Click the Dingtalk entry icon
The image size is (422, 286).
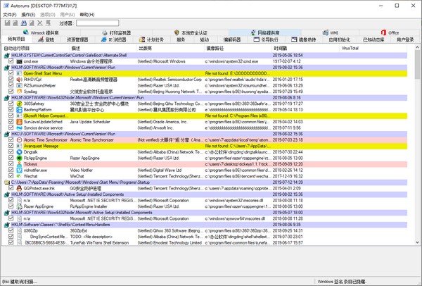(18, 151)
